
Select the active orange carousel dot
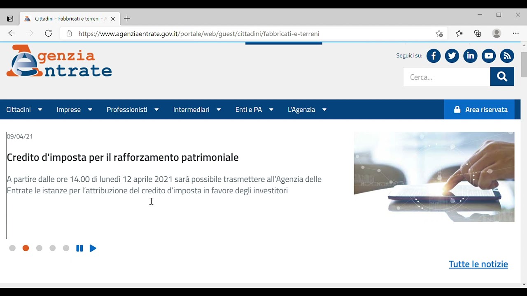[26, 248]
